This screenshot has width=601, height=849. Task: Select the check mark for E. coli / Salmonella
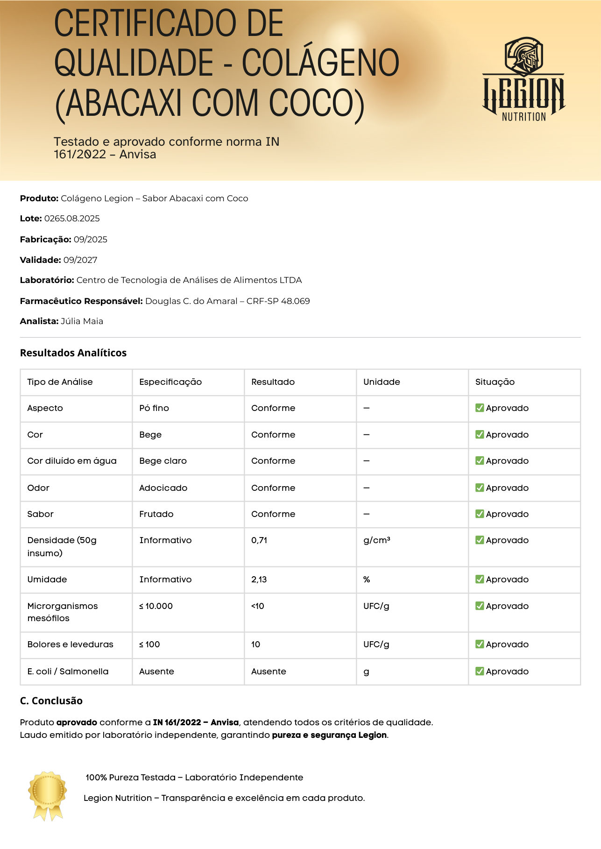tap(480, 671)
